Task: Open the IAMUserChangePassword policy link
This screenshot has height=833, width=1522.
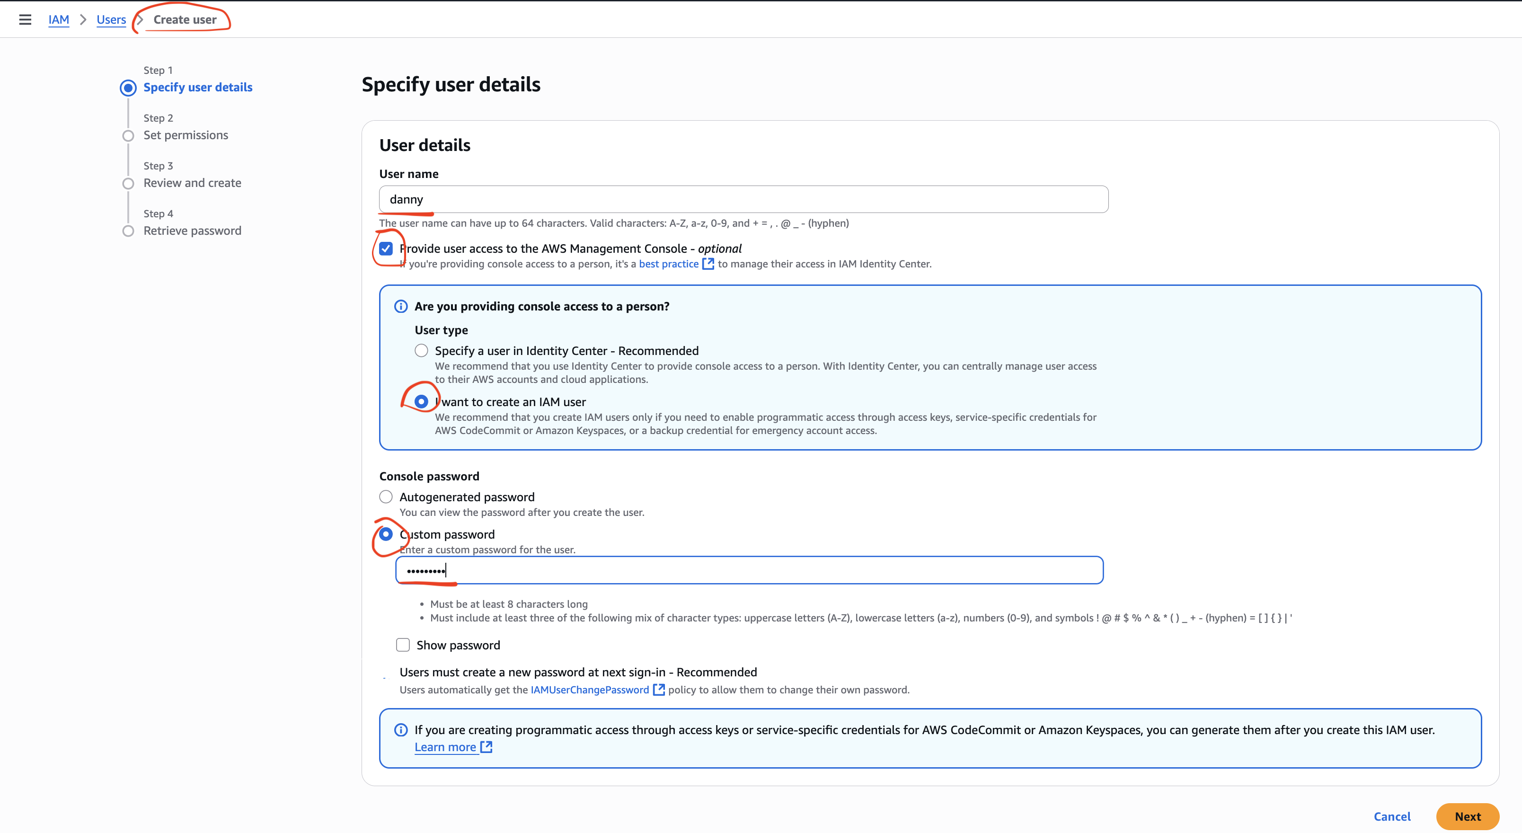Action: point(589,690)
